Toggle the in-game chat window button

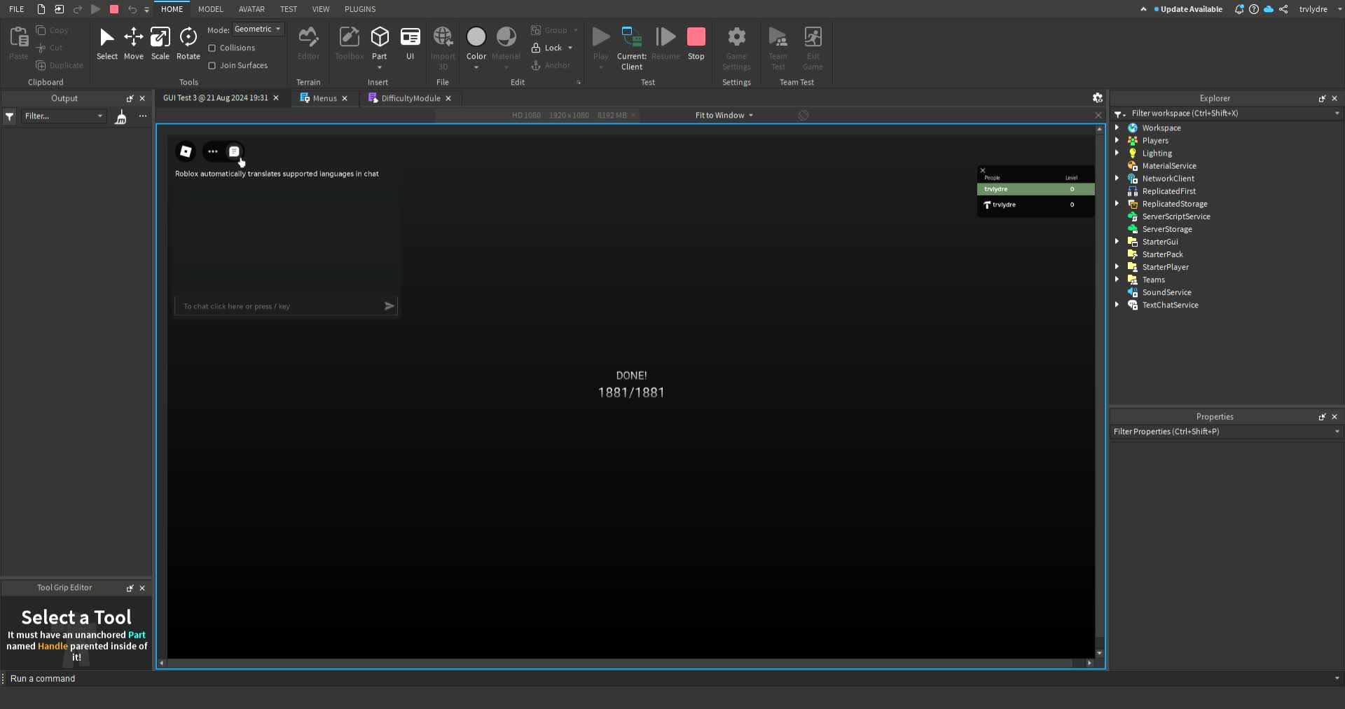(x=234, y=151)
